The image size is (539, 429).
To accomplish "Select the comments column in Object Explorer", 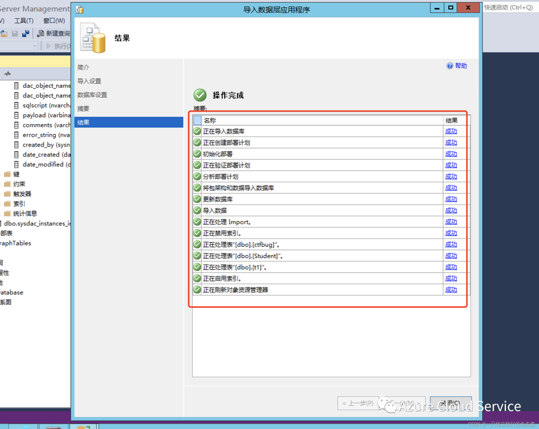I will pos(42,125).
